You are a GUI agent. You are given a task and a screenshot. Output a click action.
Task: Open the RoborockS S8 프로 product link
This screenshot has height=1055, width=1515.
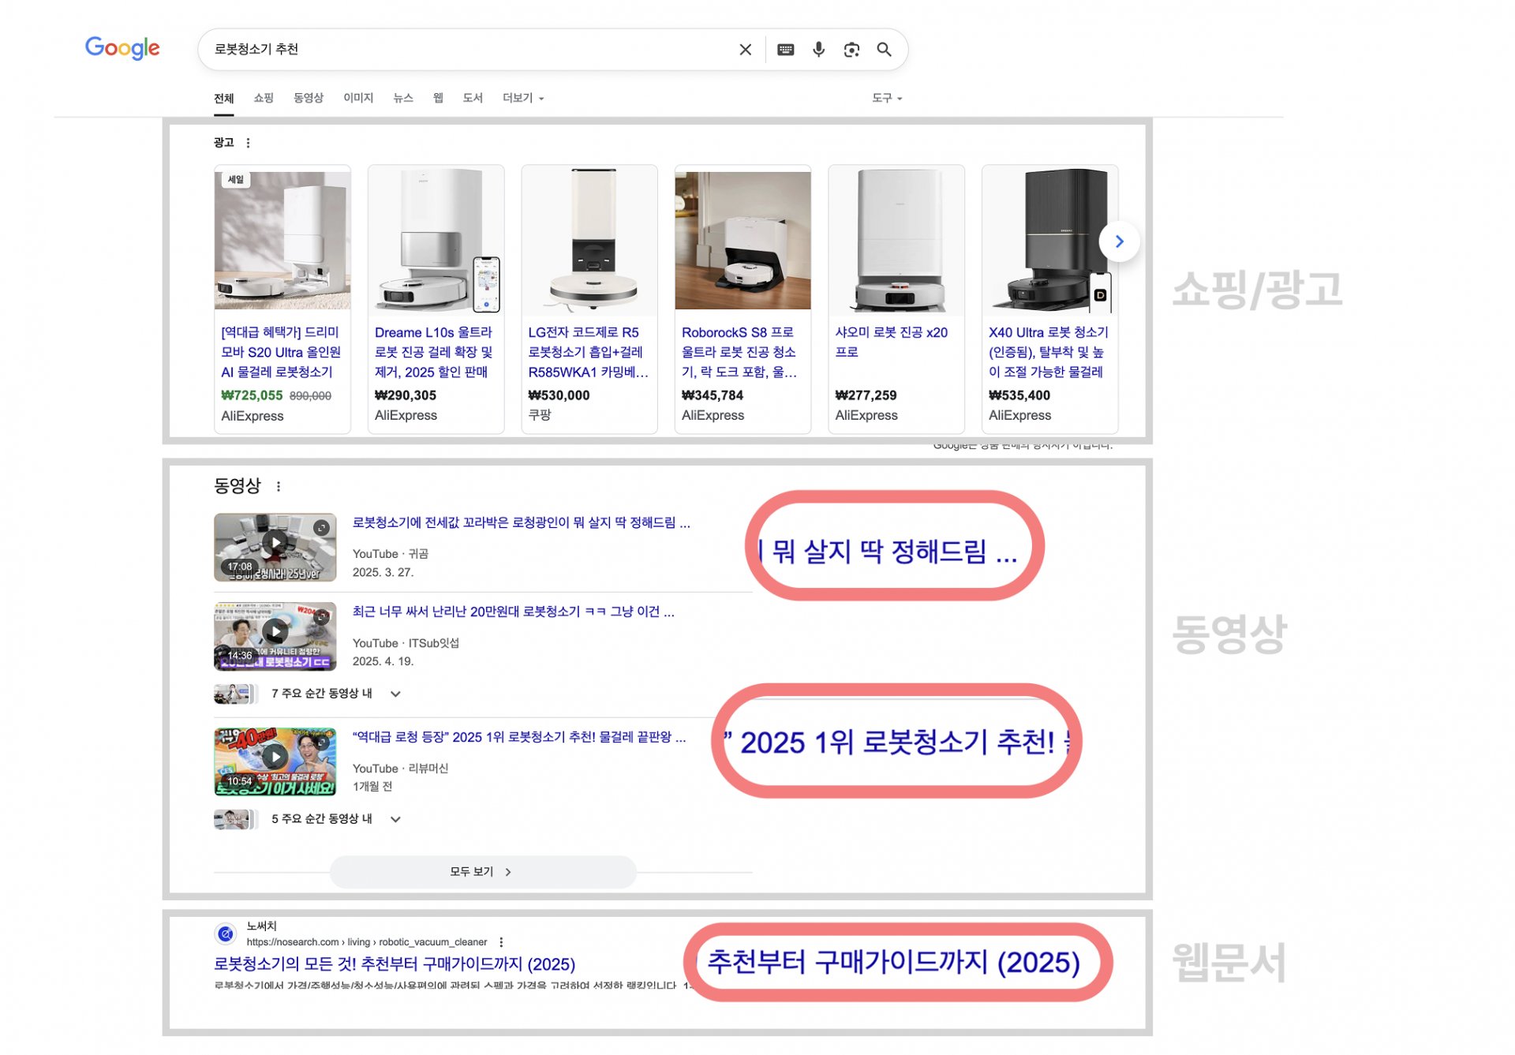tap(739, 352)
